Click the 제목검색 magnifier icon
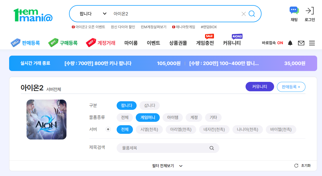The width and height of the screenshot is (322, 176). tap(212, 148)
